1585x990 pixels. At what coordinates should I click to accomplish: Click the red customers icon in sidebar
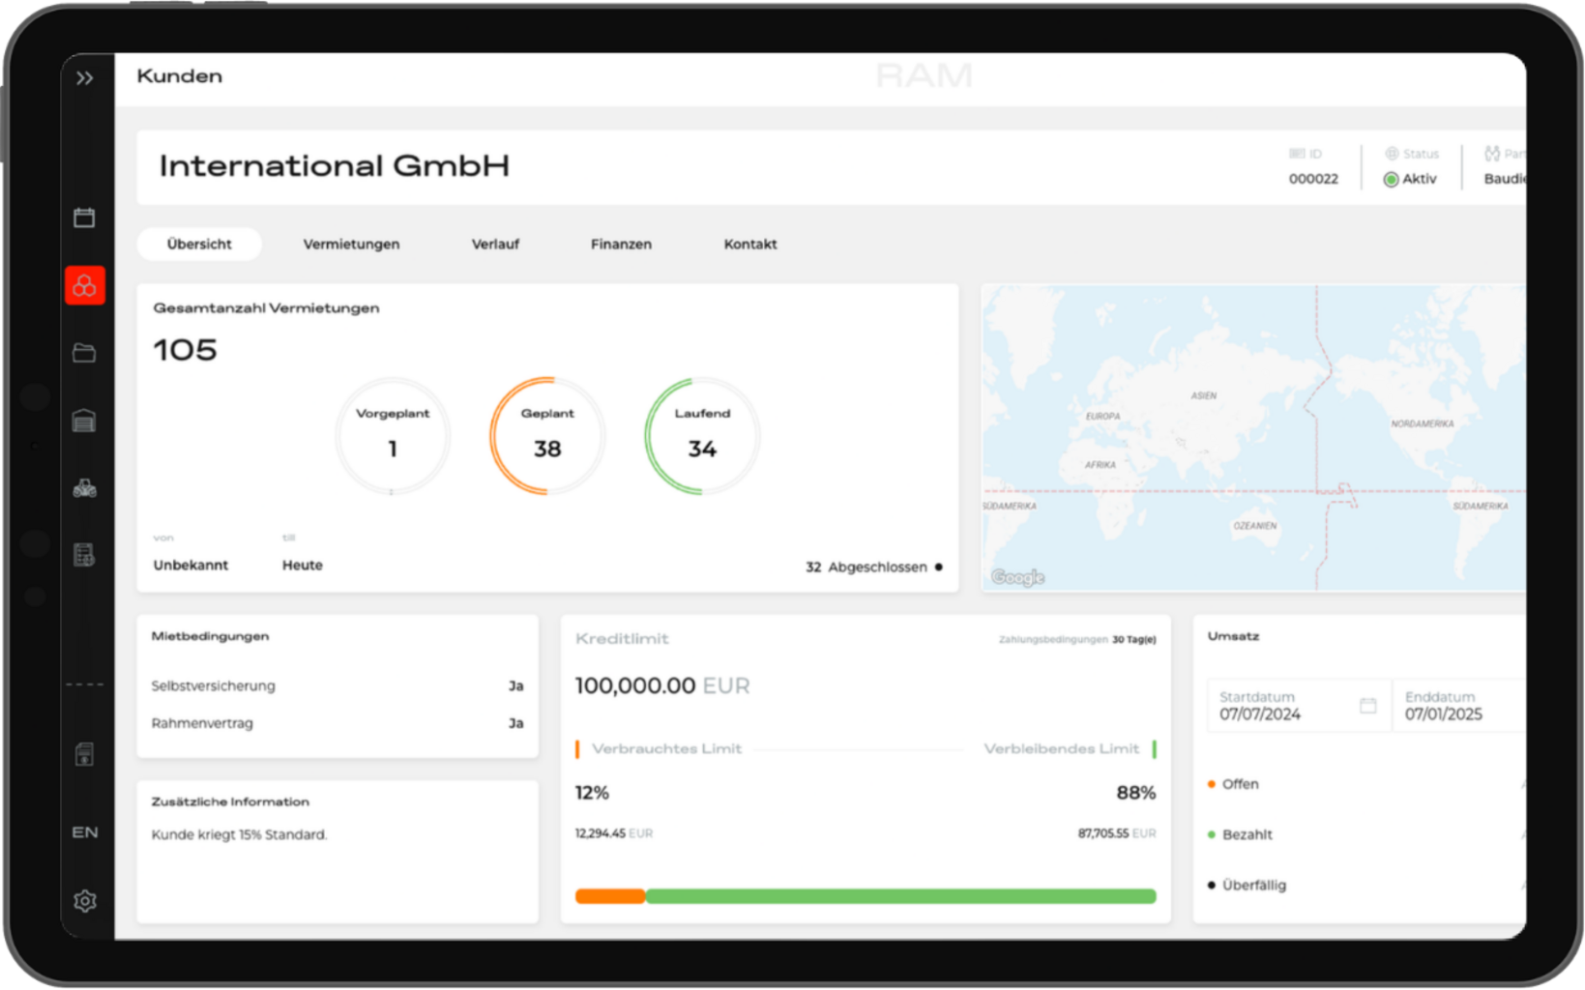click(85, 286)
